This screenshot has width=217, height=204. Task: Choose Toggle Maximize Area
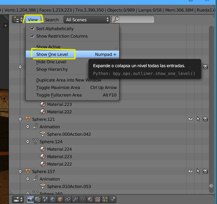tap(72, 88)
